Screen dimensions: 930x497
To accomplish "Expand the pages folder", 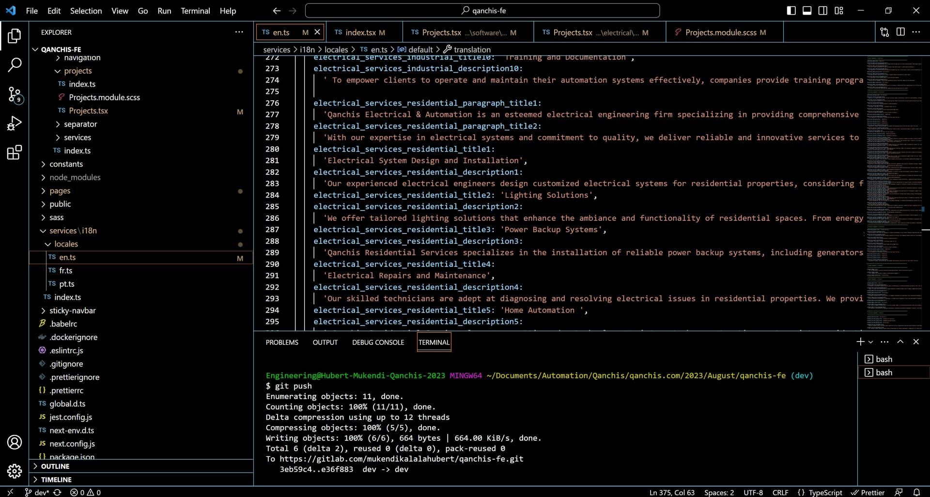I will click(x=141, y=190).
